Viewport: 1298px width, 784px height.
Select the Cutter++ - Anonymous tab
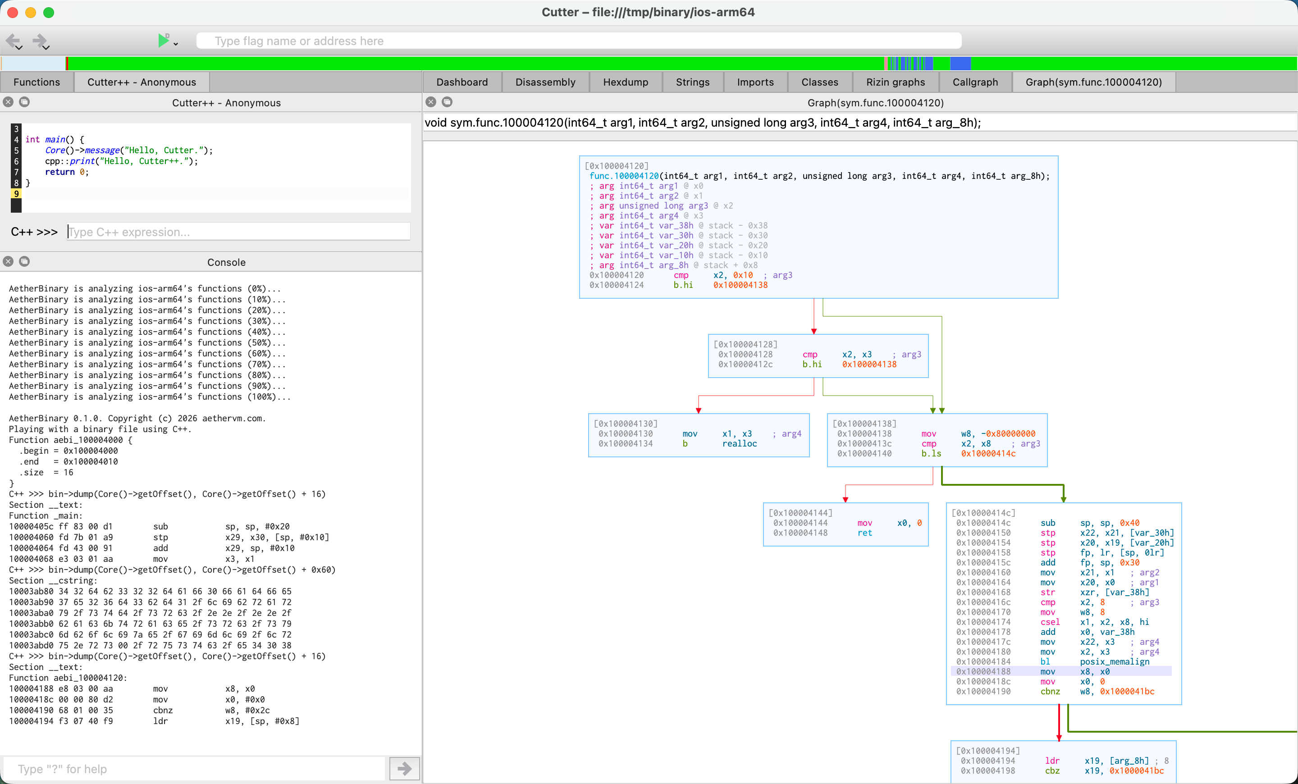pyautogui.click(x=142, y=82)
